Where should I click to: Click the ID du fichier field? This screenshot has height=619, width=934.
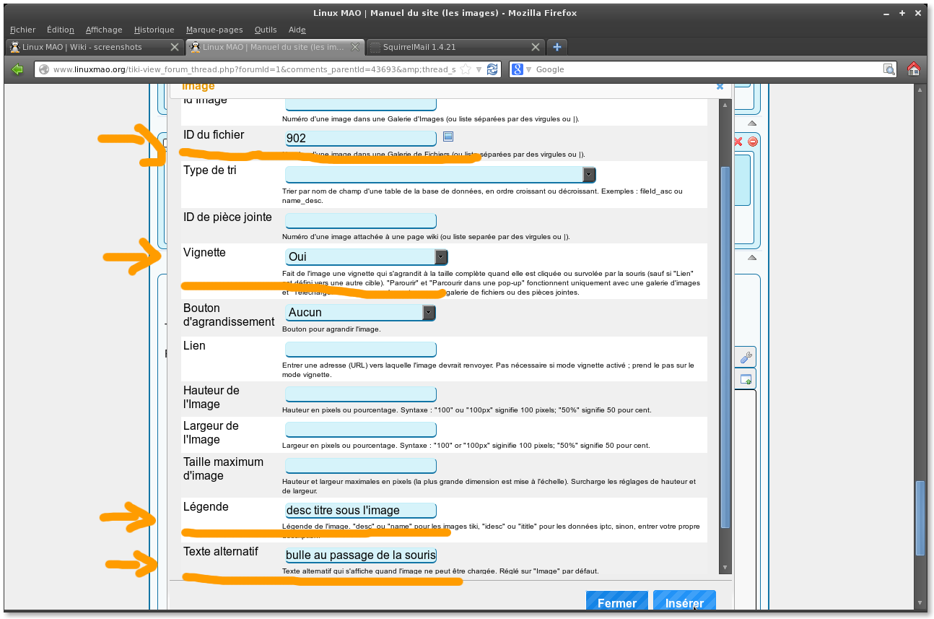[361, 138]
